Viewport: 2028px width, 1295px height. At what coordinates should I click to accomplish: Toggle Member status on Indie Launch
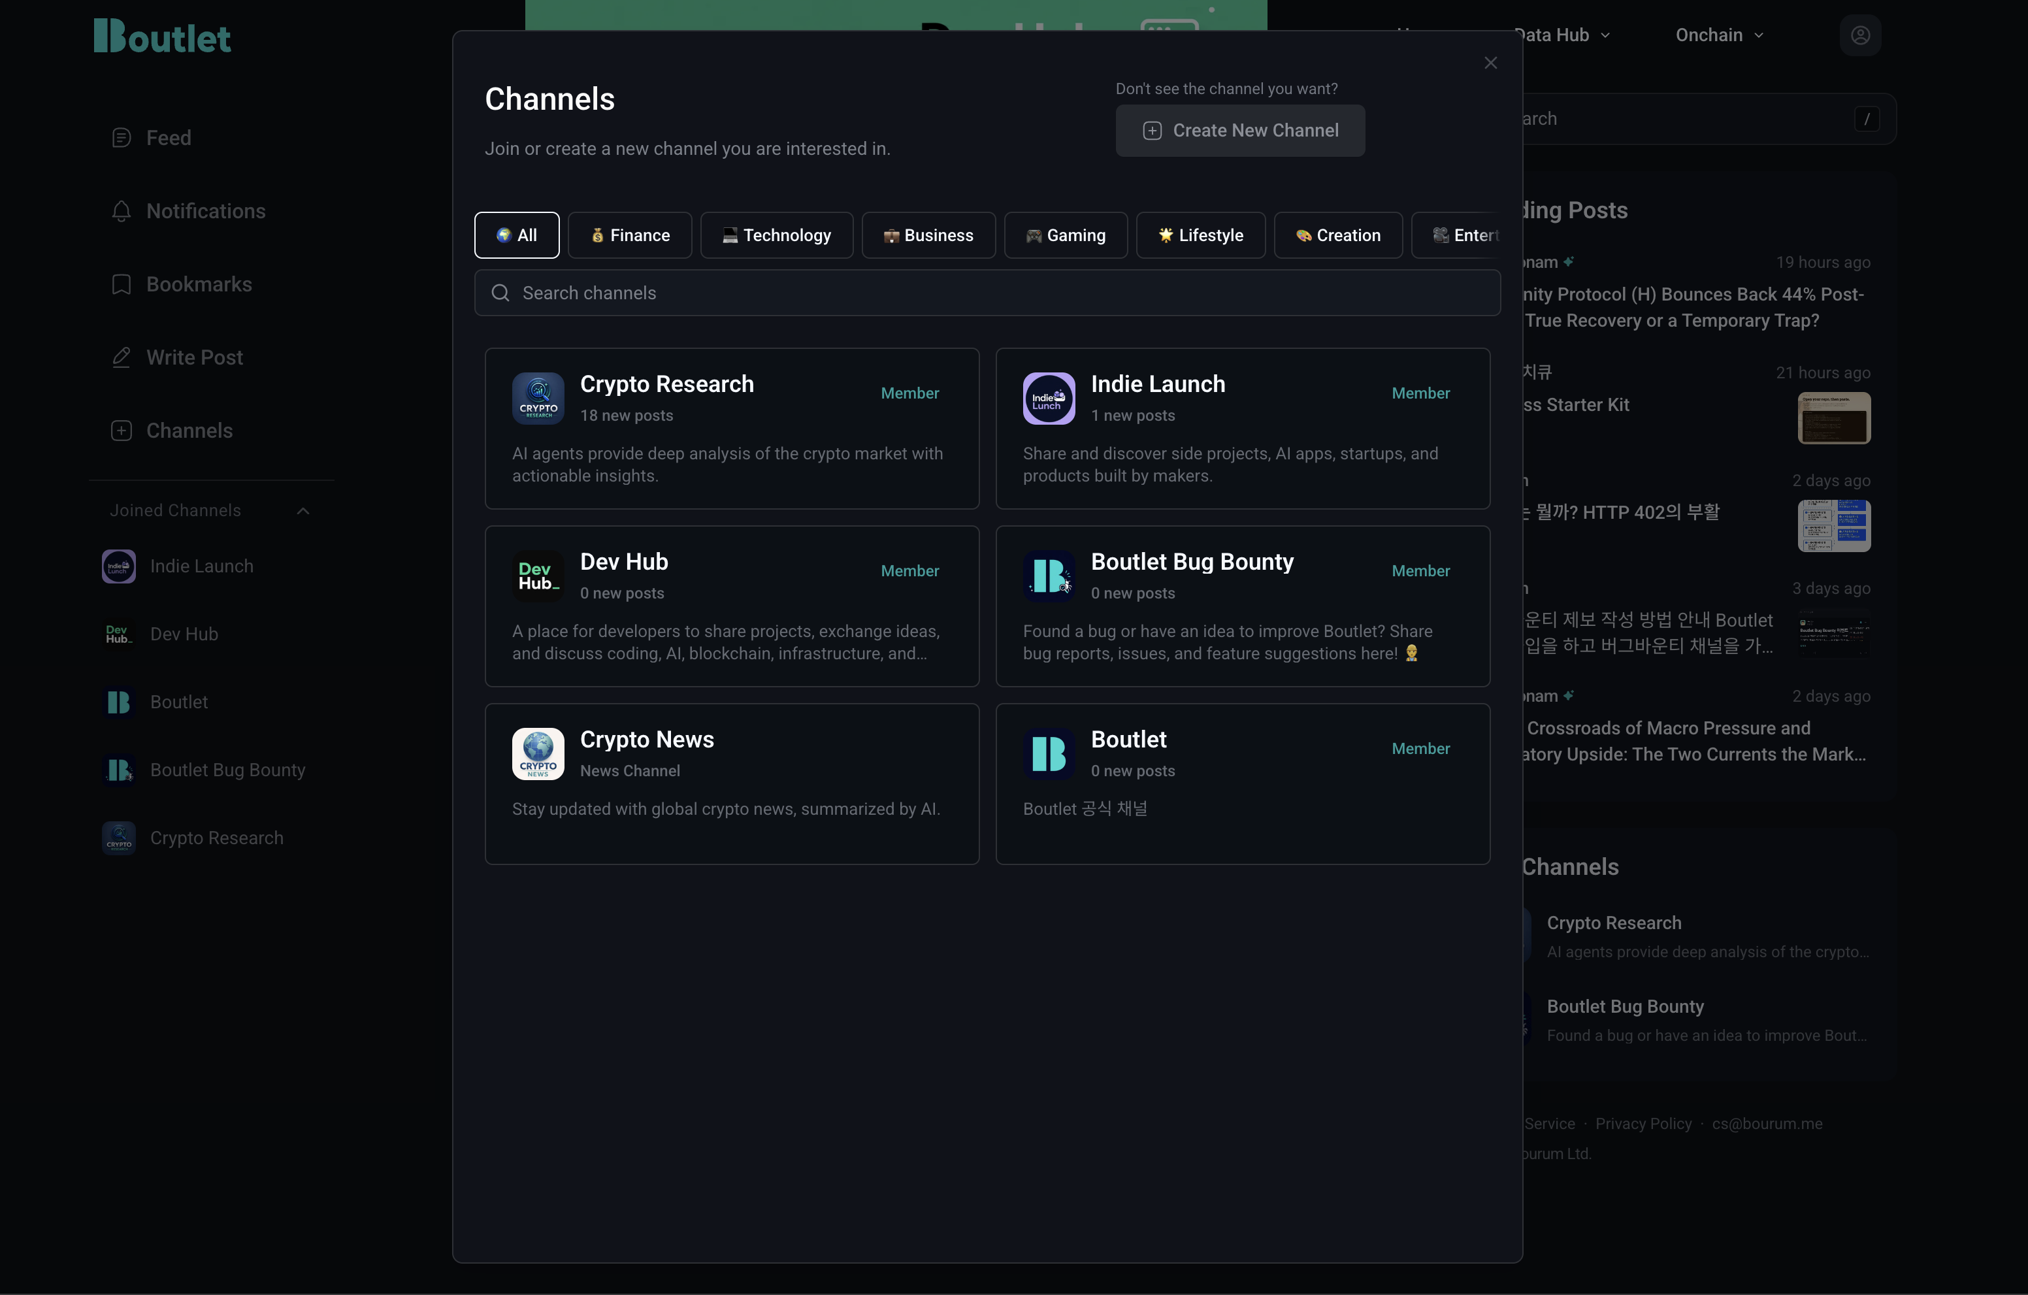[x=1420, y=394]
